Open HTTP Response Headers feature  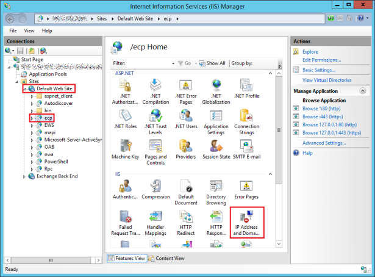tap(216, 223)
